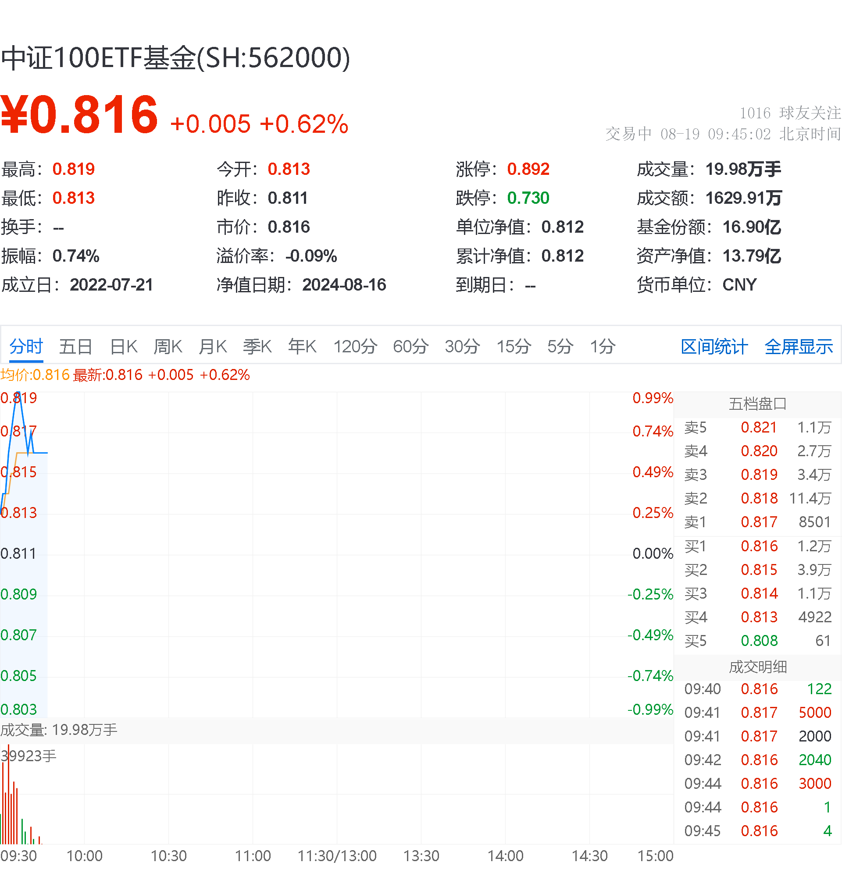Select the 分时 chart tab
The height and width of the screenshot is (894, 842).
pos(26,347)
